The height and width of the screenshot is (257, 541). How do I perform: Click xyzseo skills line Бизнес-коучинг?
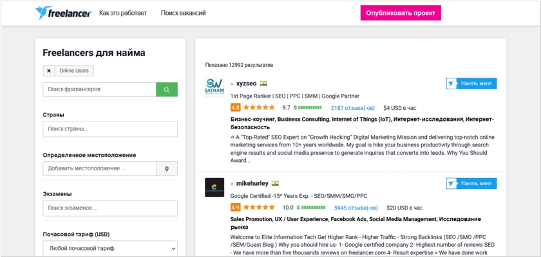(x=362, y=123)
